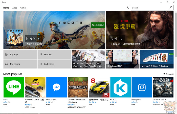Open Featured section

point(54,54)
